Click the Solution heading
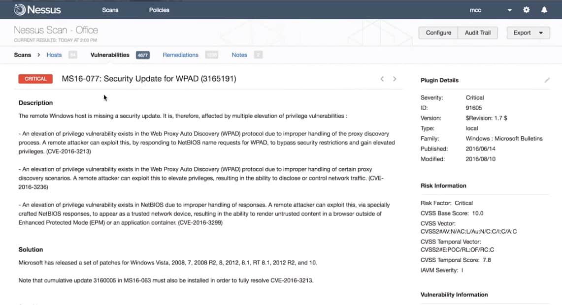This screenshot has height=305, width=562. [x=31, y=249]
